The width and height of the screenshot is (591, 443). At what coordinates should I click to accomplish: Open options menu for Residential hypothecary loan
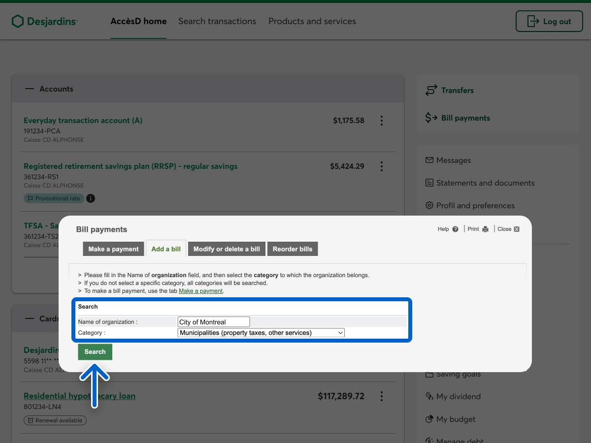pos(381,396)
